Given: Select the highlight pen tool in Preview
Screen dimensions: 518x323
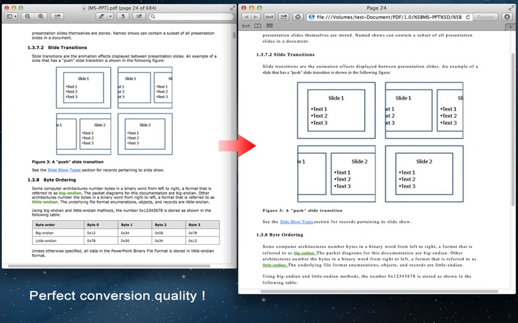Looking at the screenshot, I should click(x=102, y=17).
